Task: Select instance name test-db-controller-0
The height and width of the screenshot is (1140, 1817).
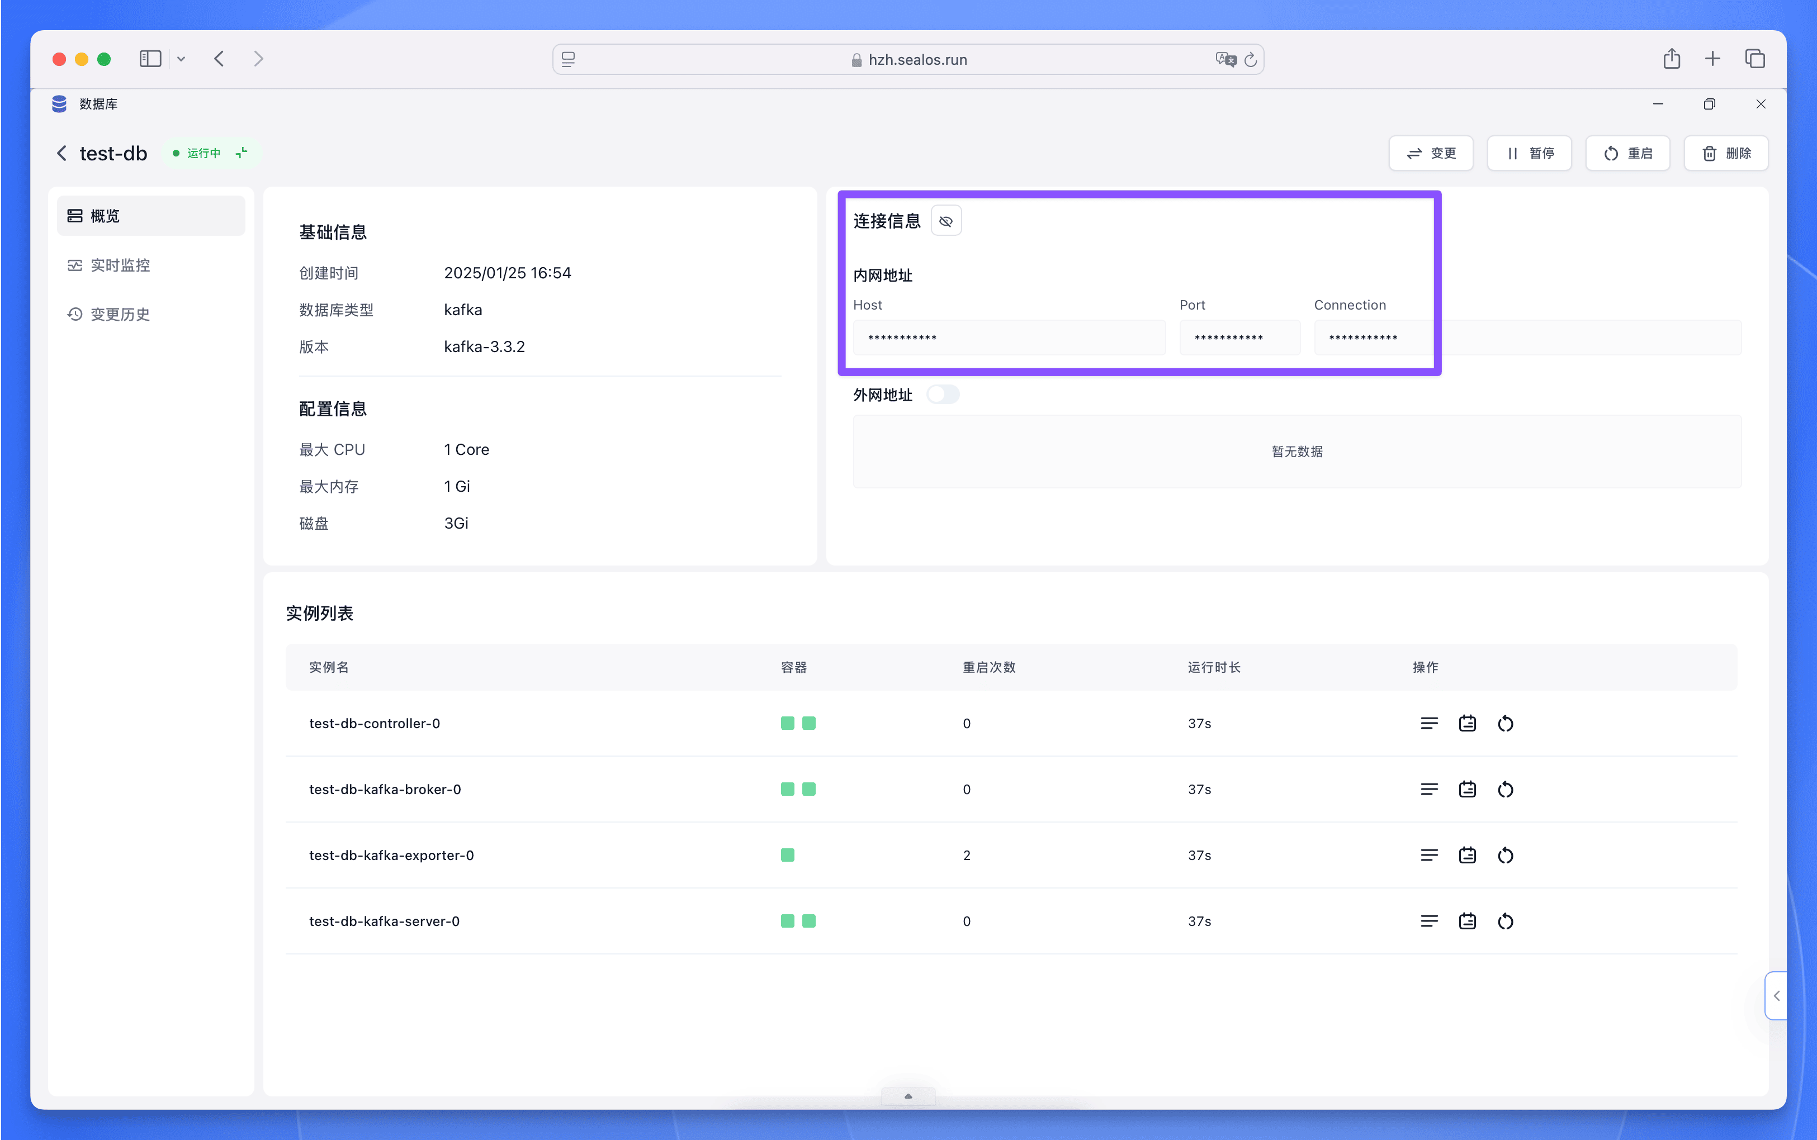Action: (x=375, y=724)
